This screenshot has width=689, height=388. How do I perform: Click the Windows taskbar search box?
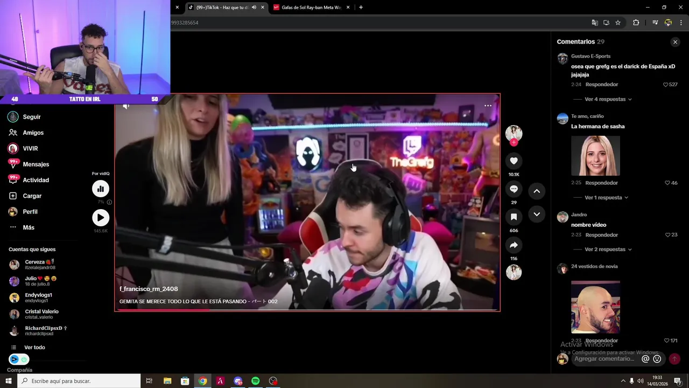[x=79, y=381]
